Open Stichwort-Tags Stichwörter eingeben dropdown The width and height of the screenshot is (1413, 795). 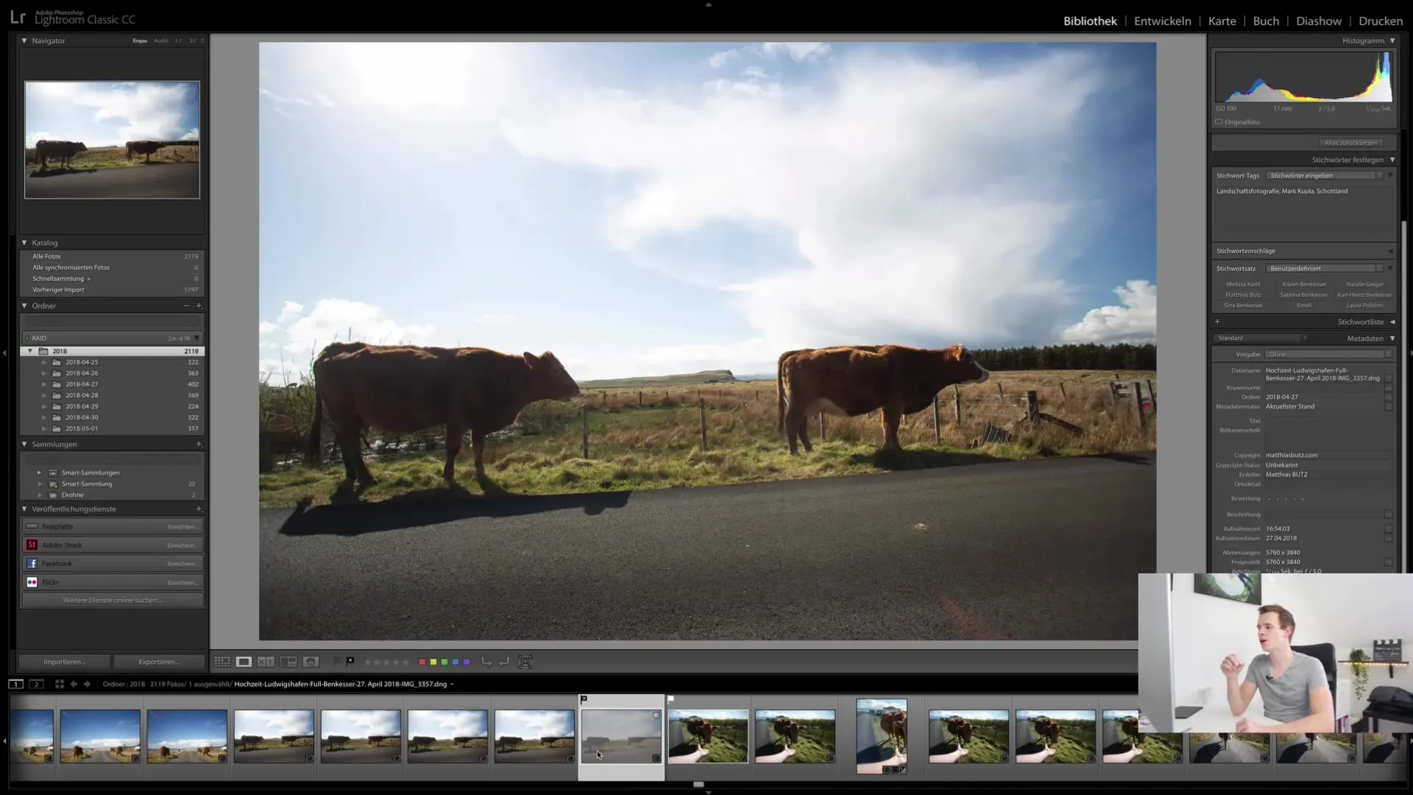click(x=1325, y=176)
